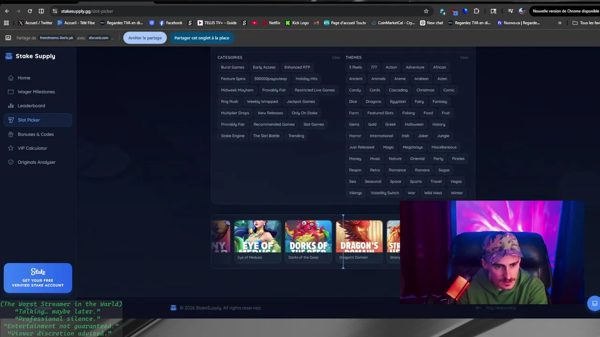The width and height of the screenshot is (600, 337).
Task: Open Originals Analyzer page
Action: tap(37, 162)
